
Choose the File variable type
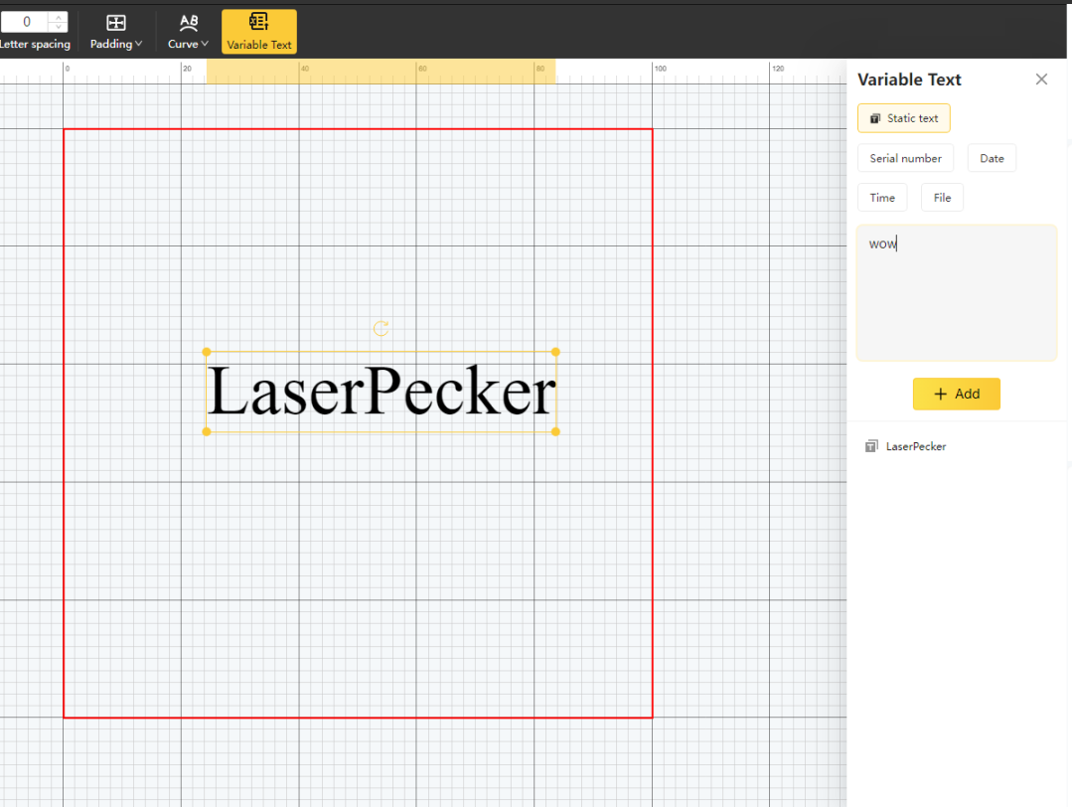(x=942, y=198)
